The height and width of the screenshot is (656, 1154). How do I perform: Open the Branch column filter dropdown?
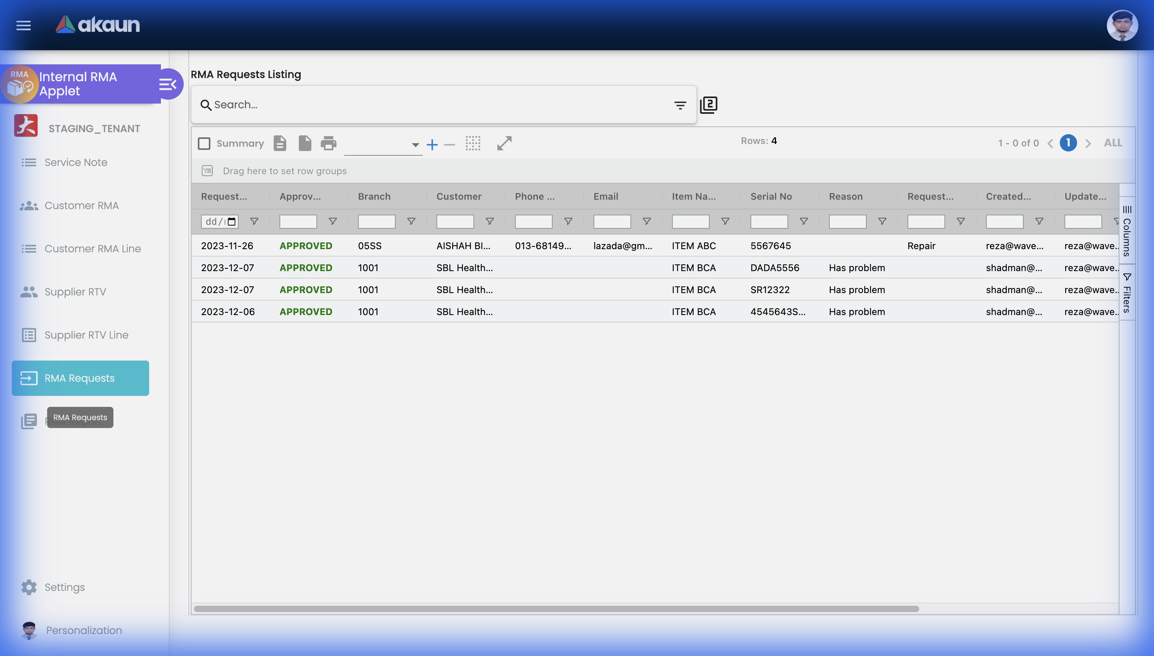(411, 221)
